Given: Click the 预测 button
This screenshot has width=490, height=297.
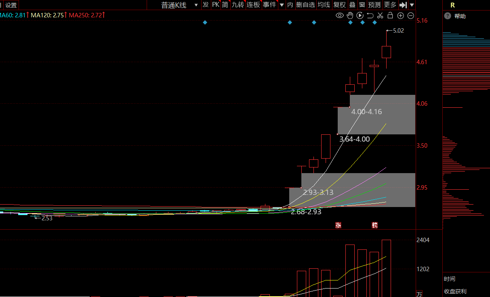Looking at the screenshot, I should tap(374, 5).
